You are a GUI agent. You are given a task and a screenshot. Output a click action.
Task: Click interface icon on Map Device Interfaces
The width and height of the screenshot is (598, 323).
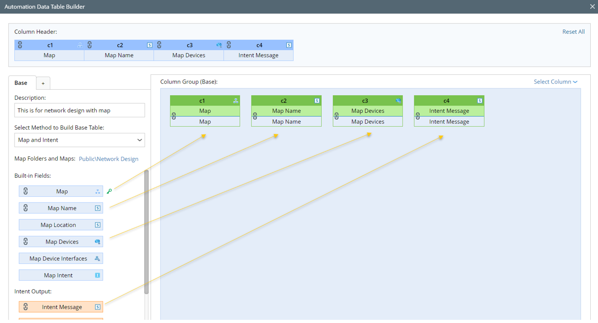(98, 258)
